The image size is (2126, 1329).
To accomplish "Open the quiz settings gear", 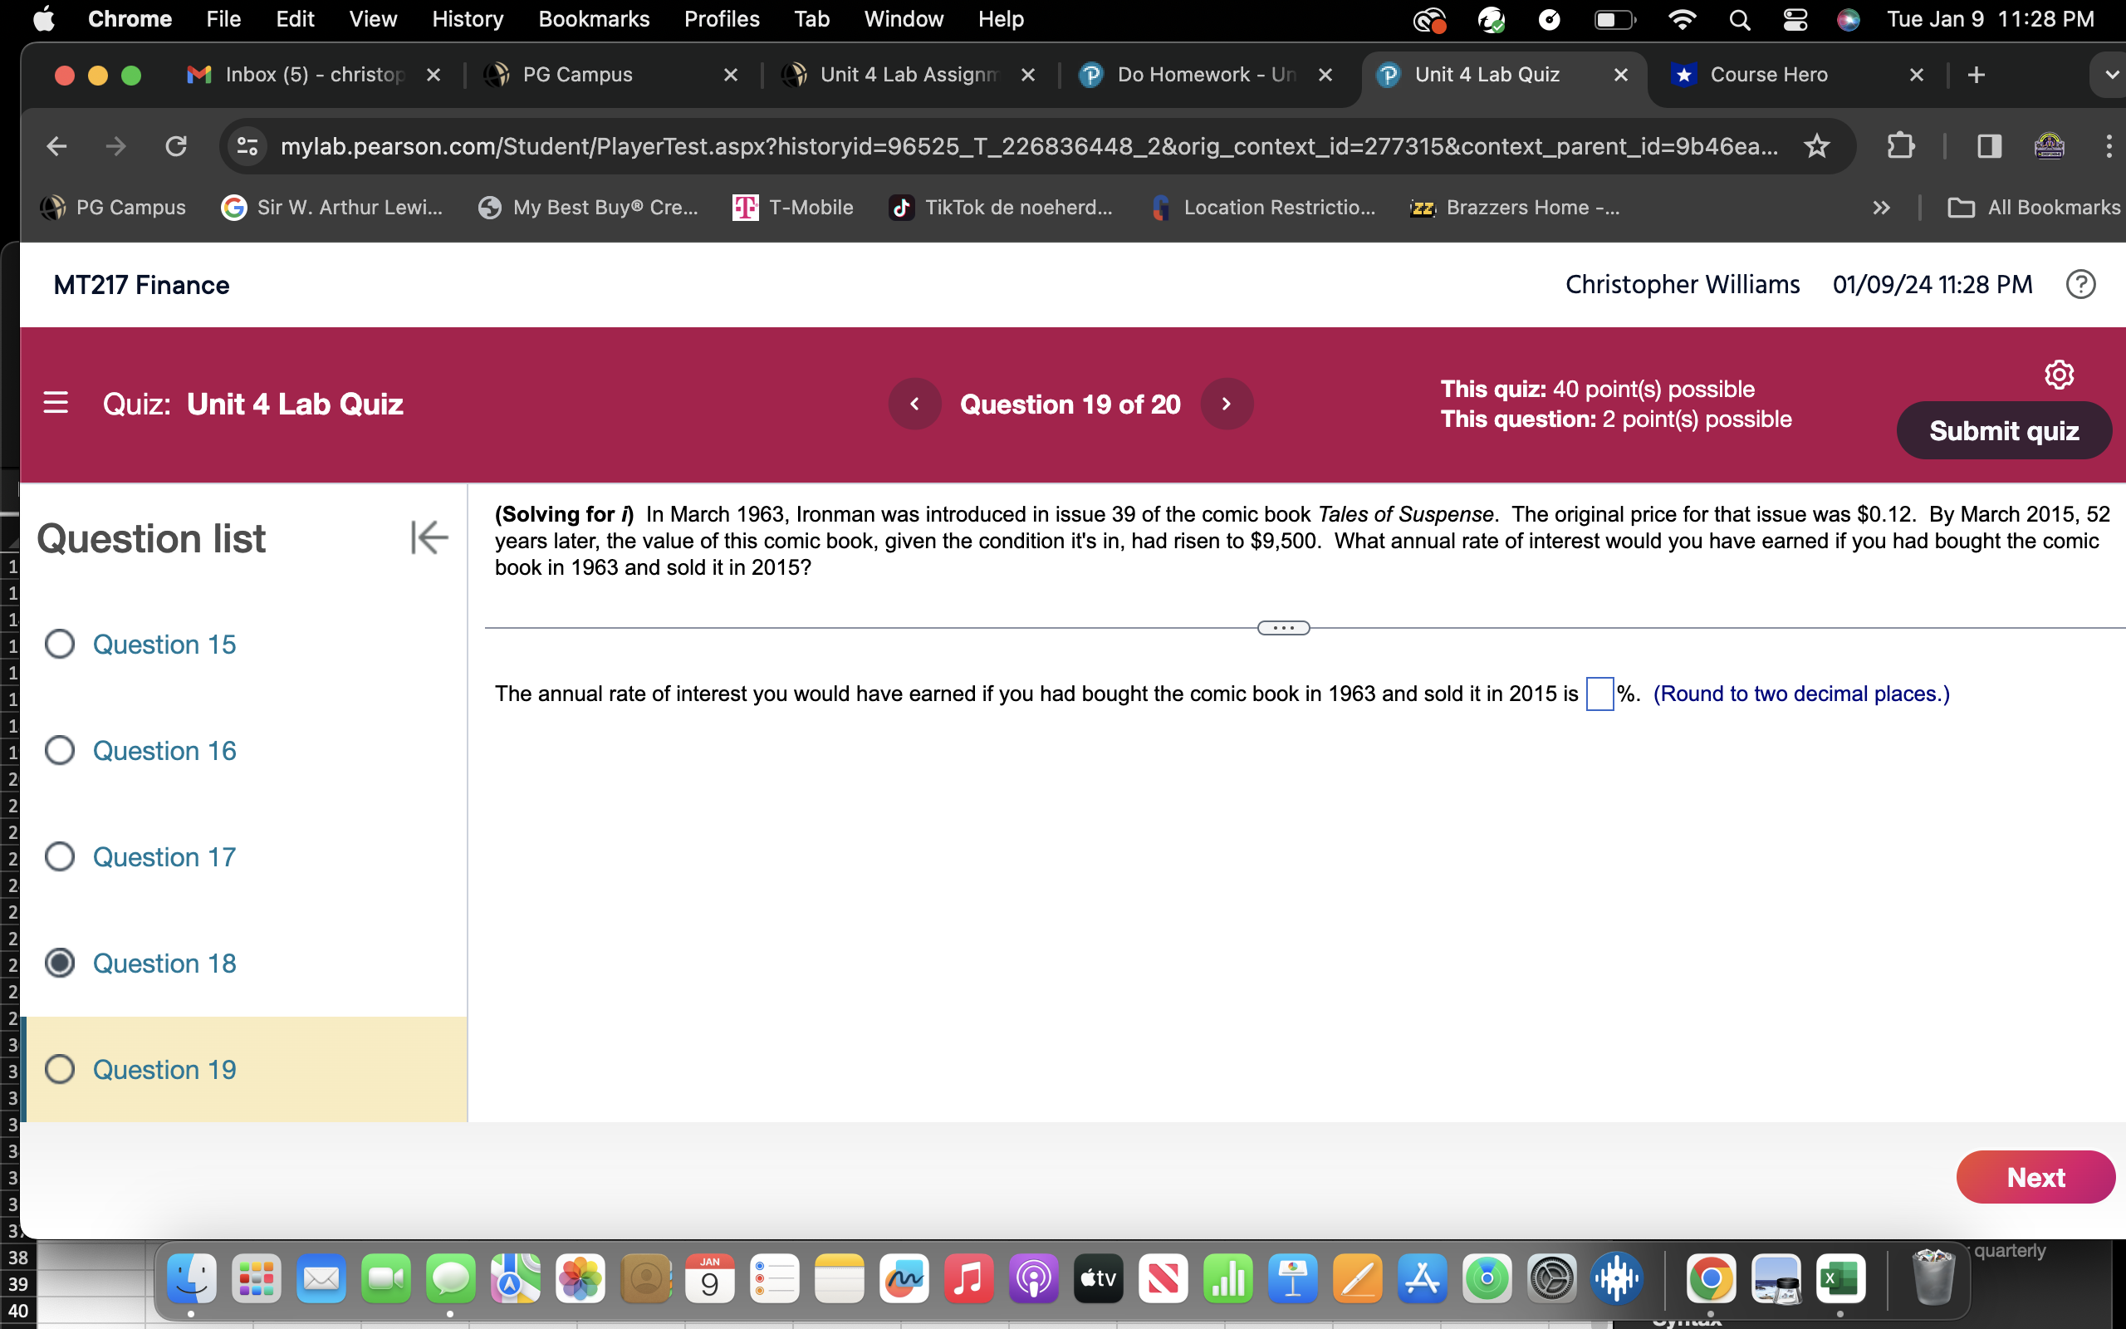I will point(2060,374).
